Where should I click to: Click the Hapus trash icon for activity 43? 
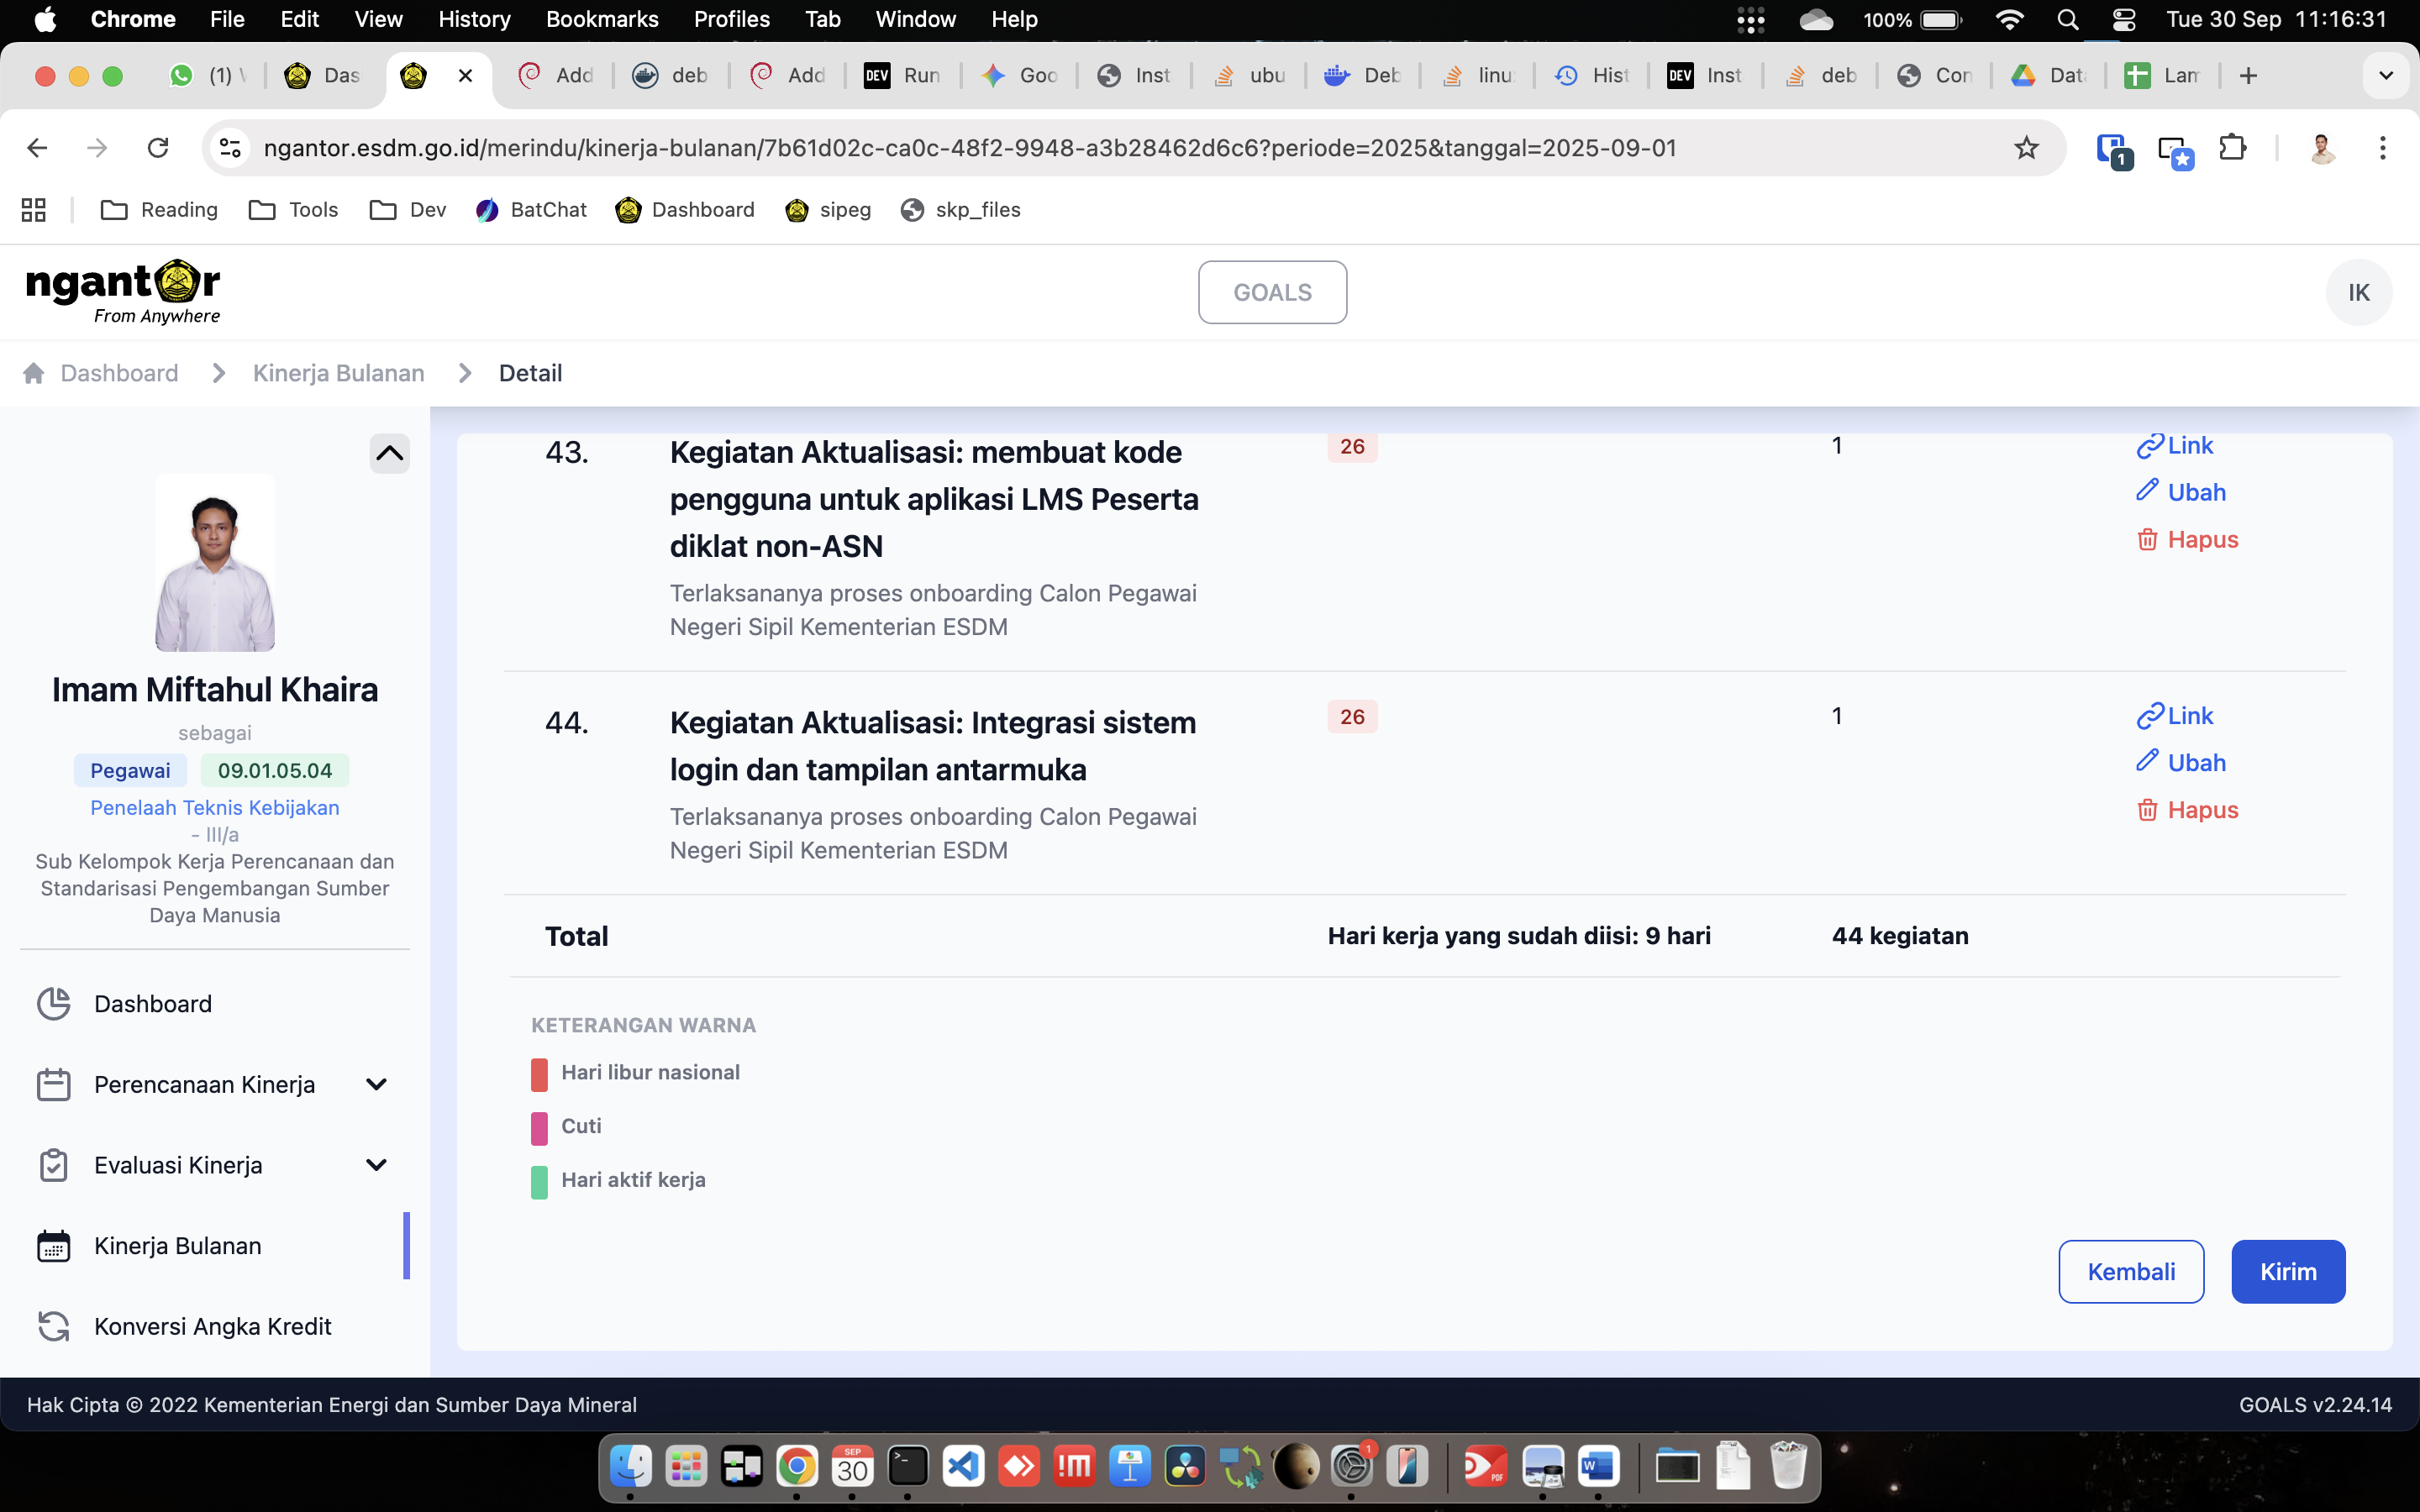(2147, 540)
